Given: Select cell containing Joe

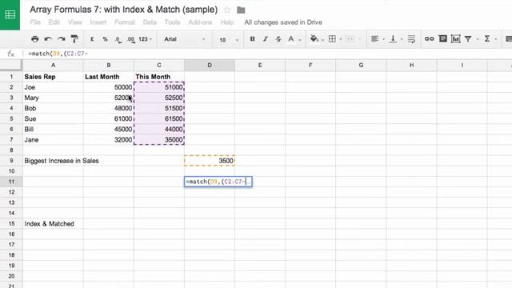Looking at the screenshot, I should pos(53,87).
